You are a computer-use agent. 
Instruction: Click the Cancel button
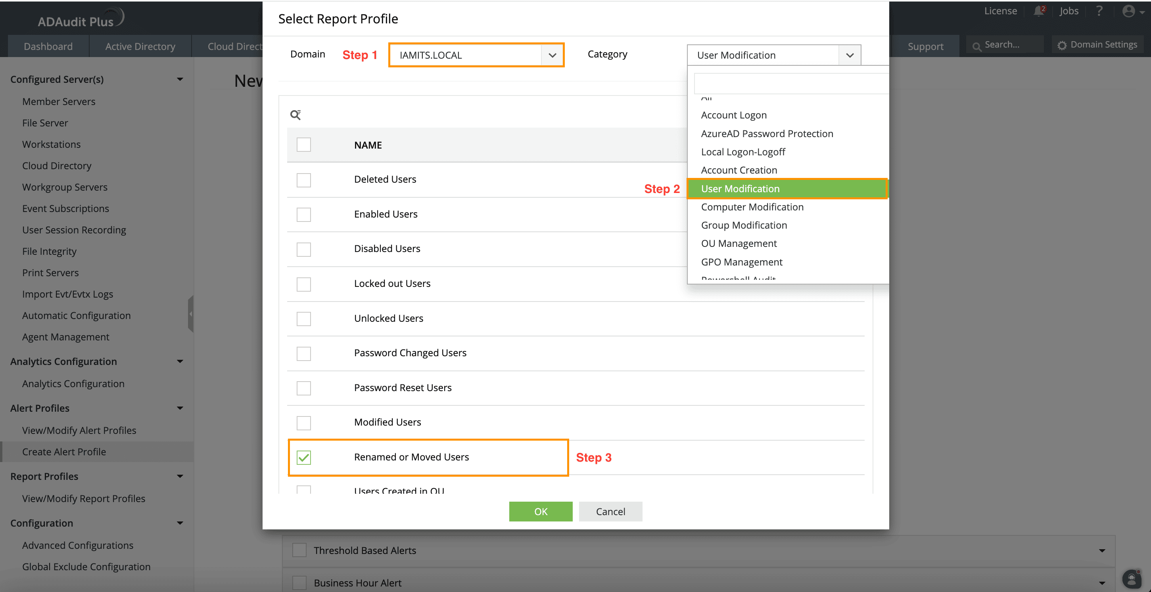pyautogui.click(x=610, y=511)
